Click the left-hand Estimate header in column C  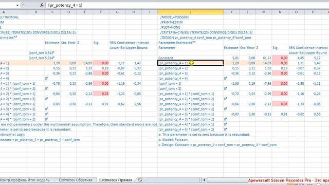tap(52, 43)
